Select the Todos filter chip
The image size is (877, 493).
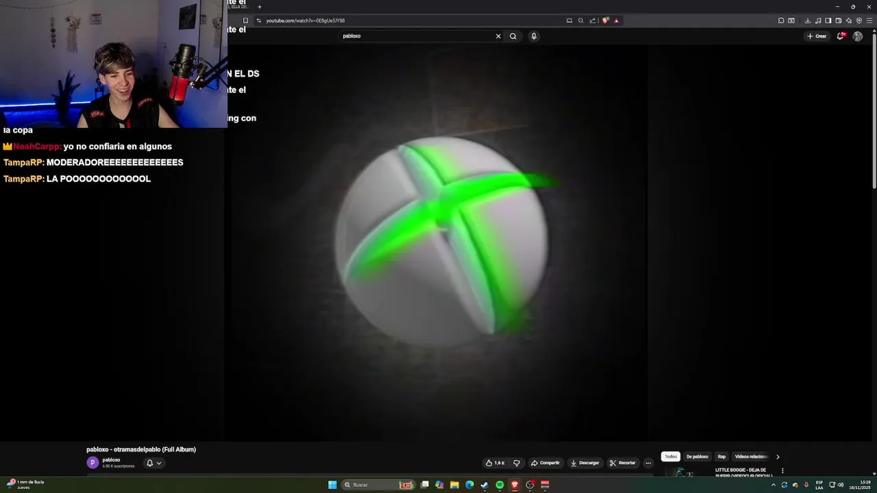click(671, 457)
